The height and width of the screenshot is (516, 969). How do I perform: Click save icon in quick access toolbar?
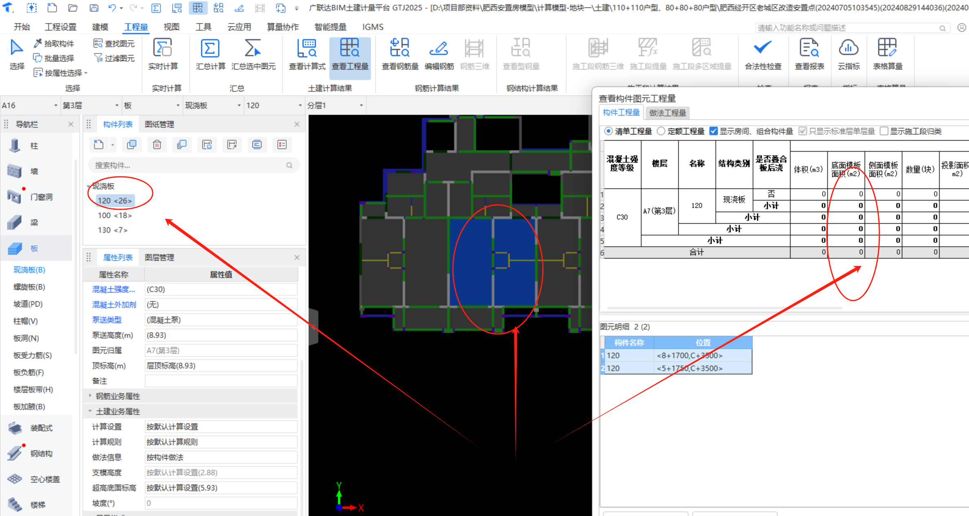(x=94, y=8)
